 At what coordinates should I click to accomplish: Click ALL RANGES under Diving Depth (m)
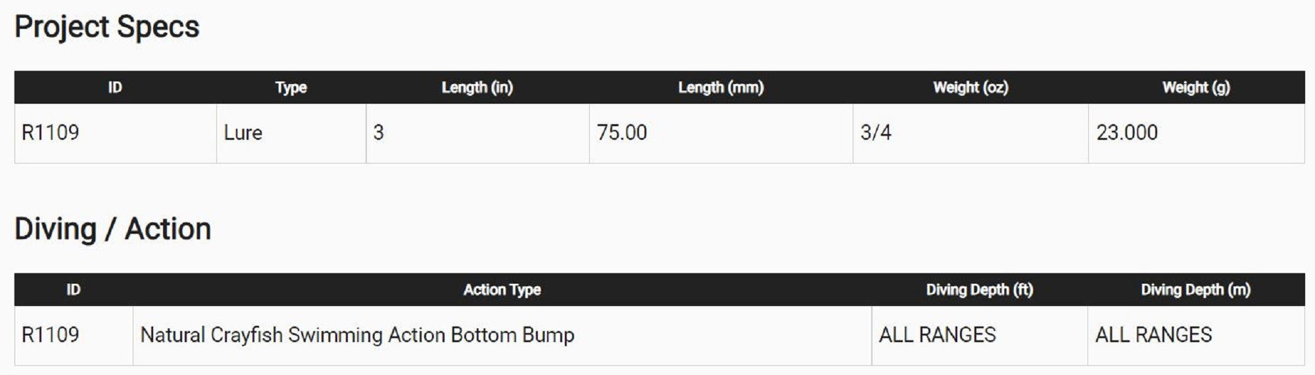click(1153, 335)
